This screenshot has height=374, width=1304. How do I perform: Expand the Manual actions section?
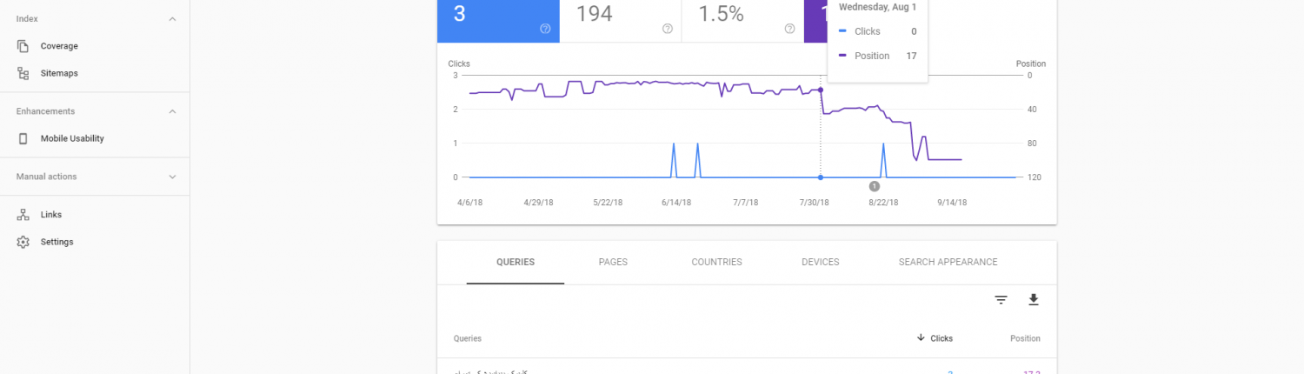(x=172, y=177)
